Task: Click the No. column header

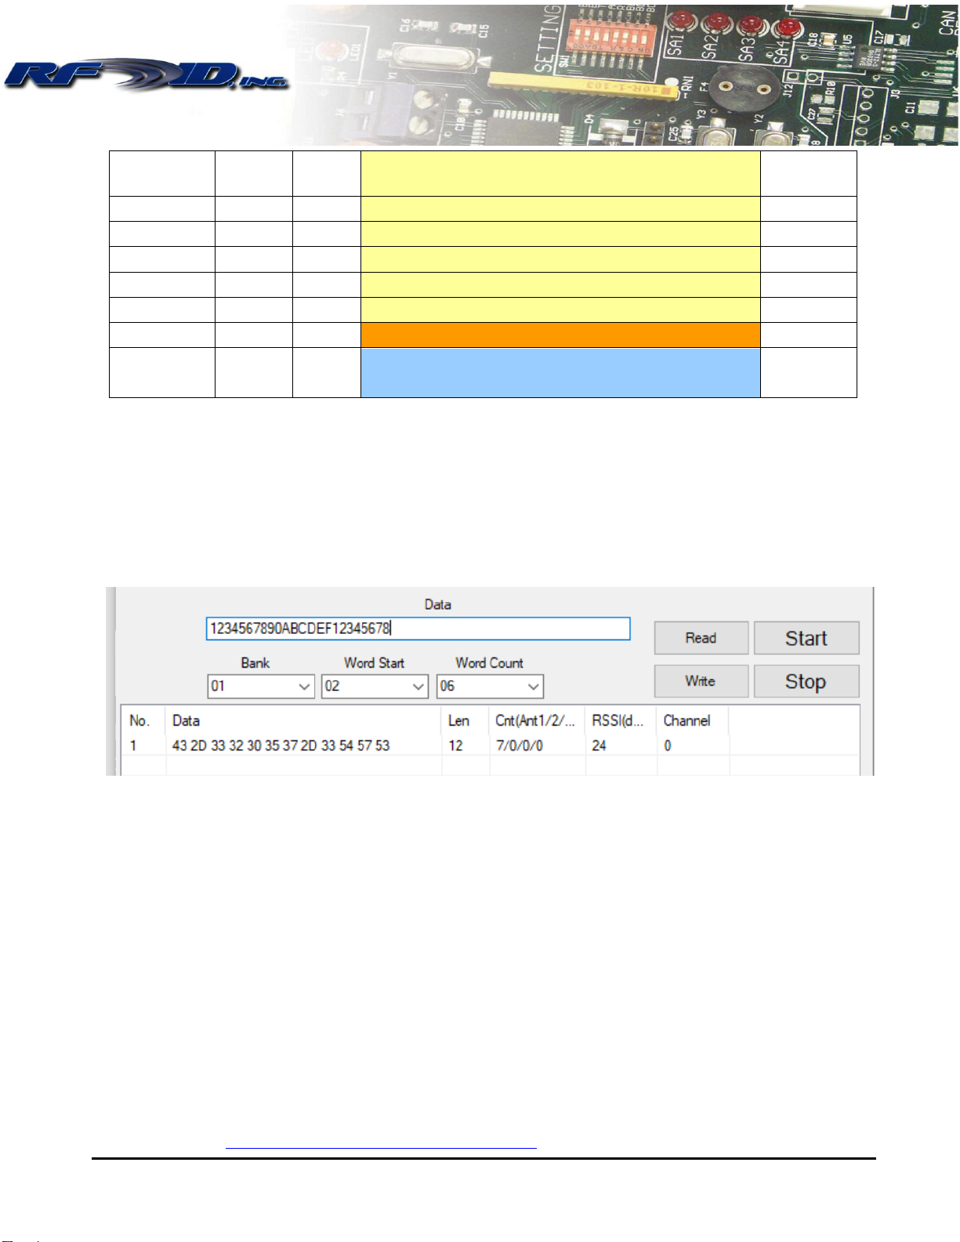Action: (x=141, y=721)
